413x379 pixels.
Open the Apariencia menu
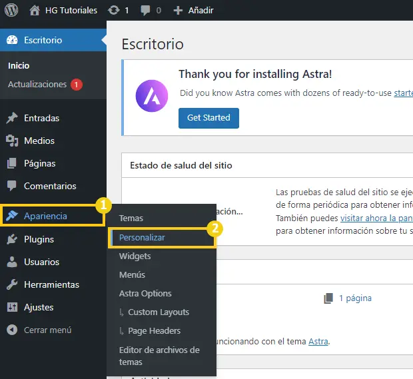click(x=45, y=216)
